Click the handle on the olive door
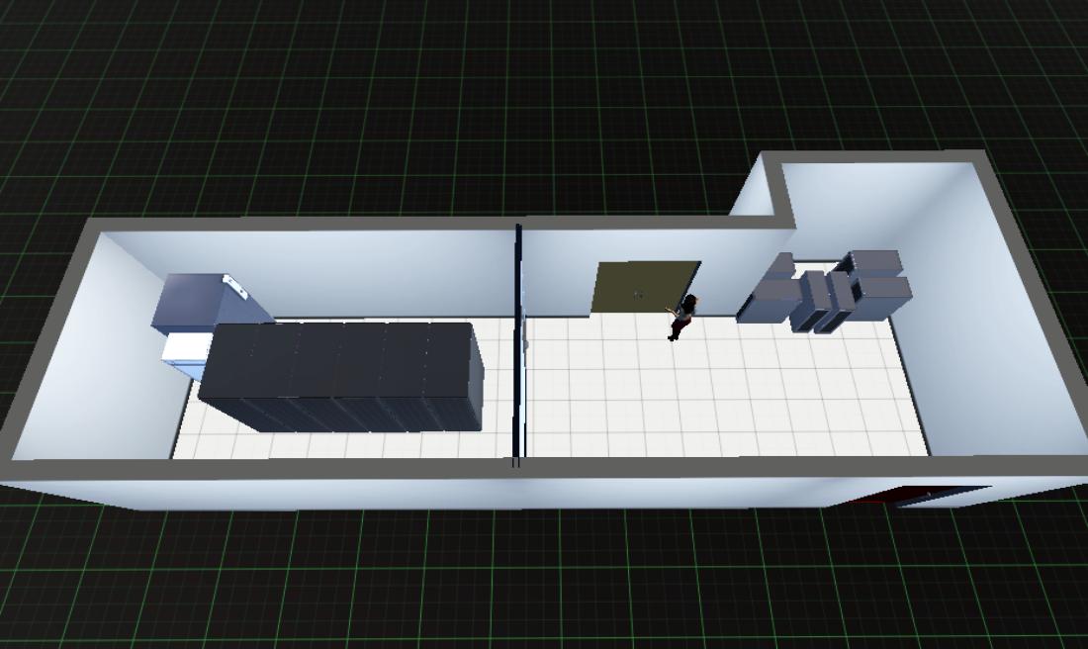Viewport: 1088px width, 649px height. coord(638,294)
